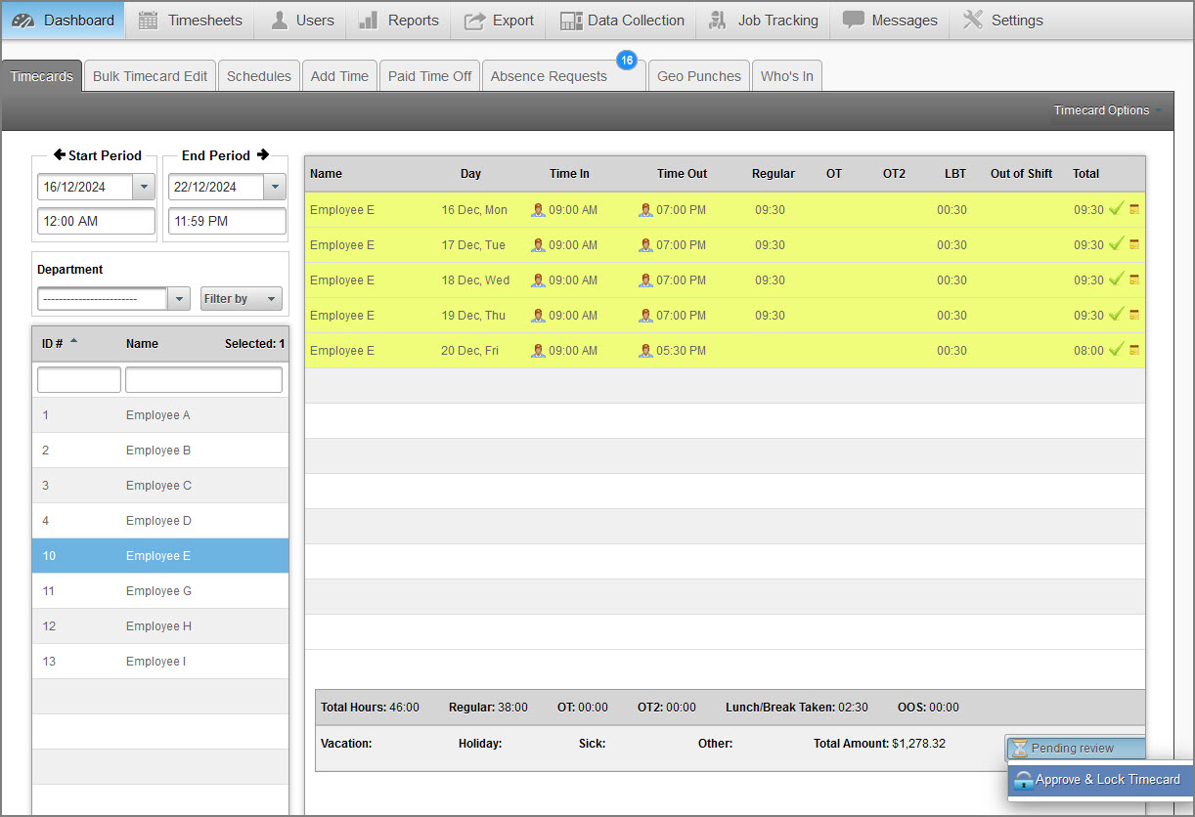Click the green checkmark on 19 Dec row

1116,315
